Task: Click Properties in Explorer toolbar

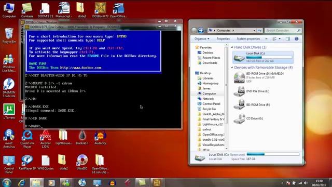Action: pos(223,39)
